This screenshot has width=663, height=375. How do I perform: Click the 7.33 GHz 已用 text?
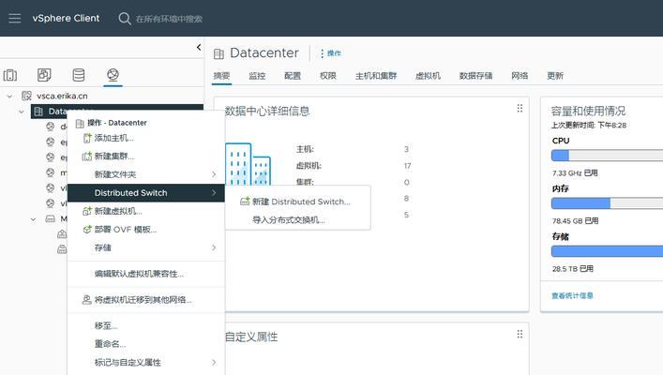pos(575,172)
